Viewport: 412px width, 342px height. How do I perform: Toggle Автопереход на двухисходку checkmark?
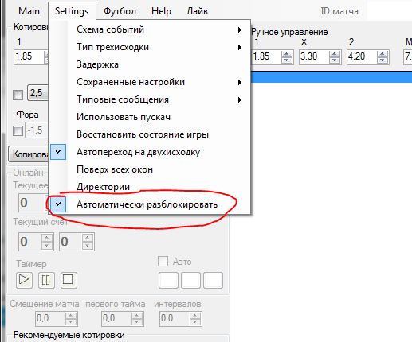[x=149, y=152]
